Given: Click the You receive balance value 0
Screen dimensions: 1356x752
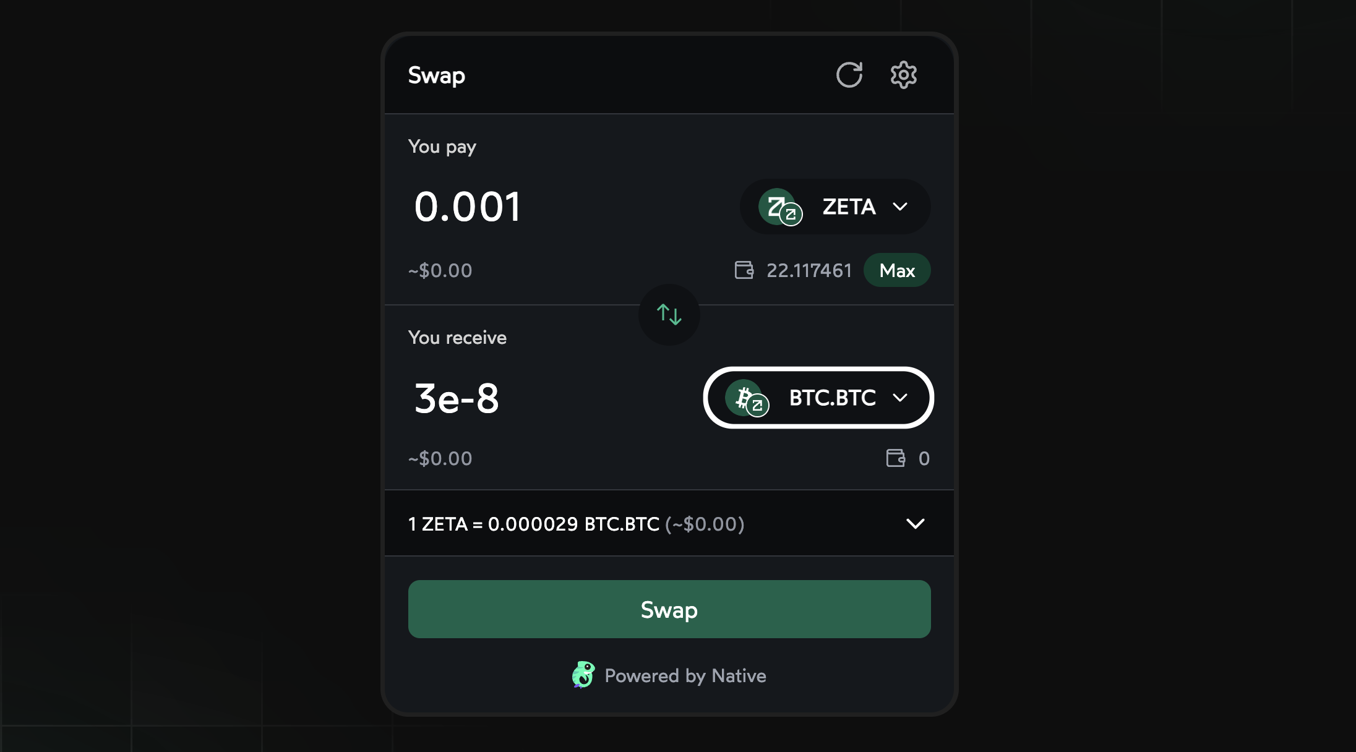Looking at the screenshot, I should tap(924, 458).
